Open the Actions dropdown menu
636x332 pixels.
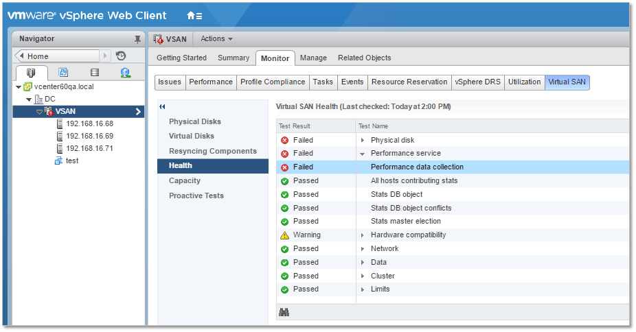pyautogui.click(x=216, y=39)
